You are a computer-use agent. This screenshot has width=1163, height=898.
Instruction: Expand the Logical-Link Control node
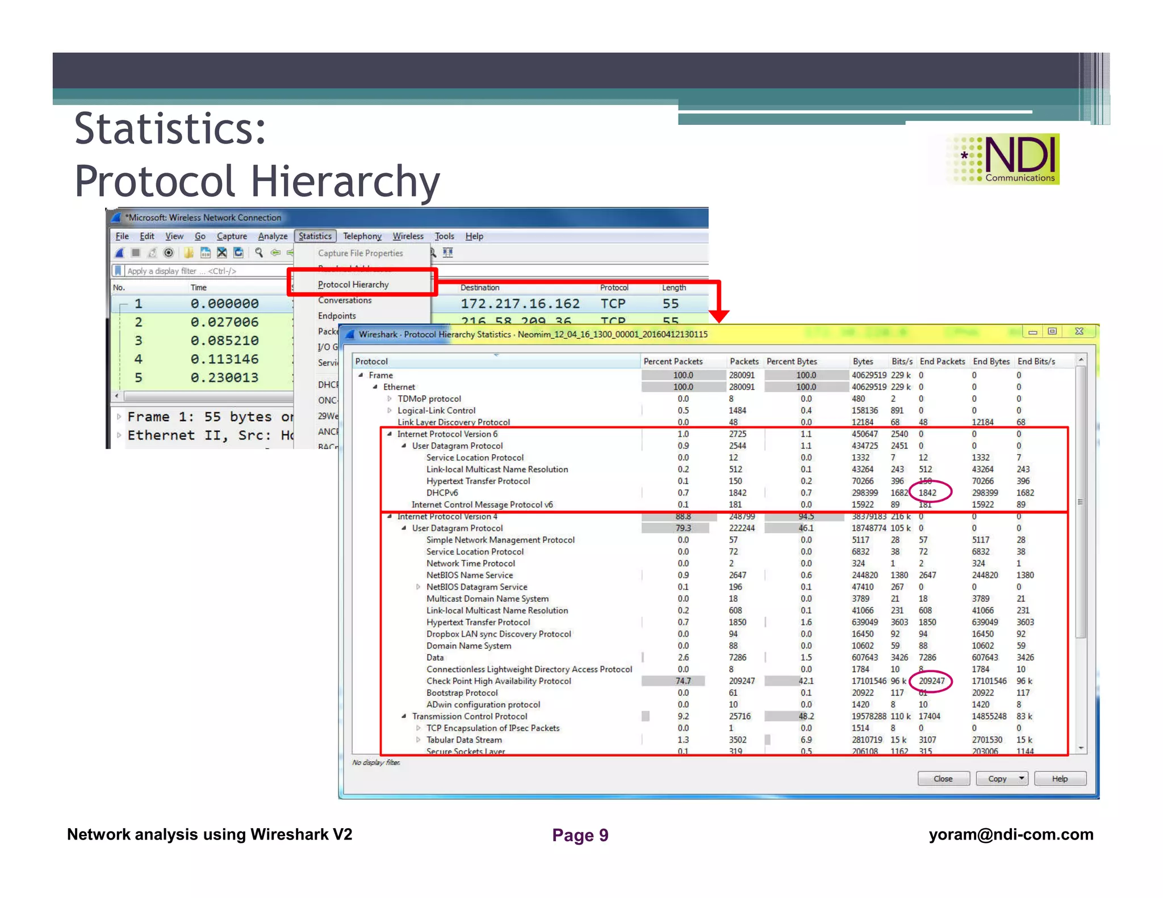click(x=390, y=410)
